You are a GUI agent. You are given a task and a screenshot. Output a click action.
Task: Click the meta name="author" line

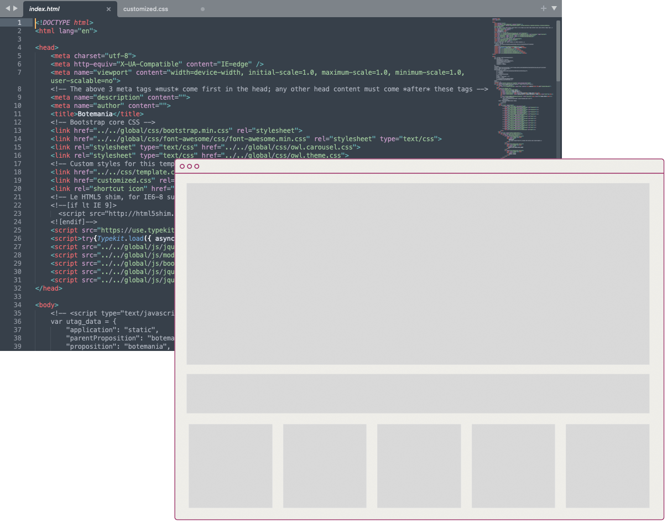[x=111, y=106]
